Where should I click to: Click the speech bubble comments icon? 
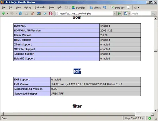pos(128,7)
